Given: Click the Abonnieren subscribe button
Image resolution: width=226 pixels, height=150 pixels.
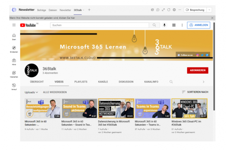Looking at the screenshot, I should (198, 70).
